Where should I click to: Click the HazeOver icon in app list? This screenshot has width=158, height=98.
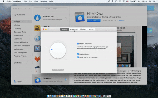[37, 80]
